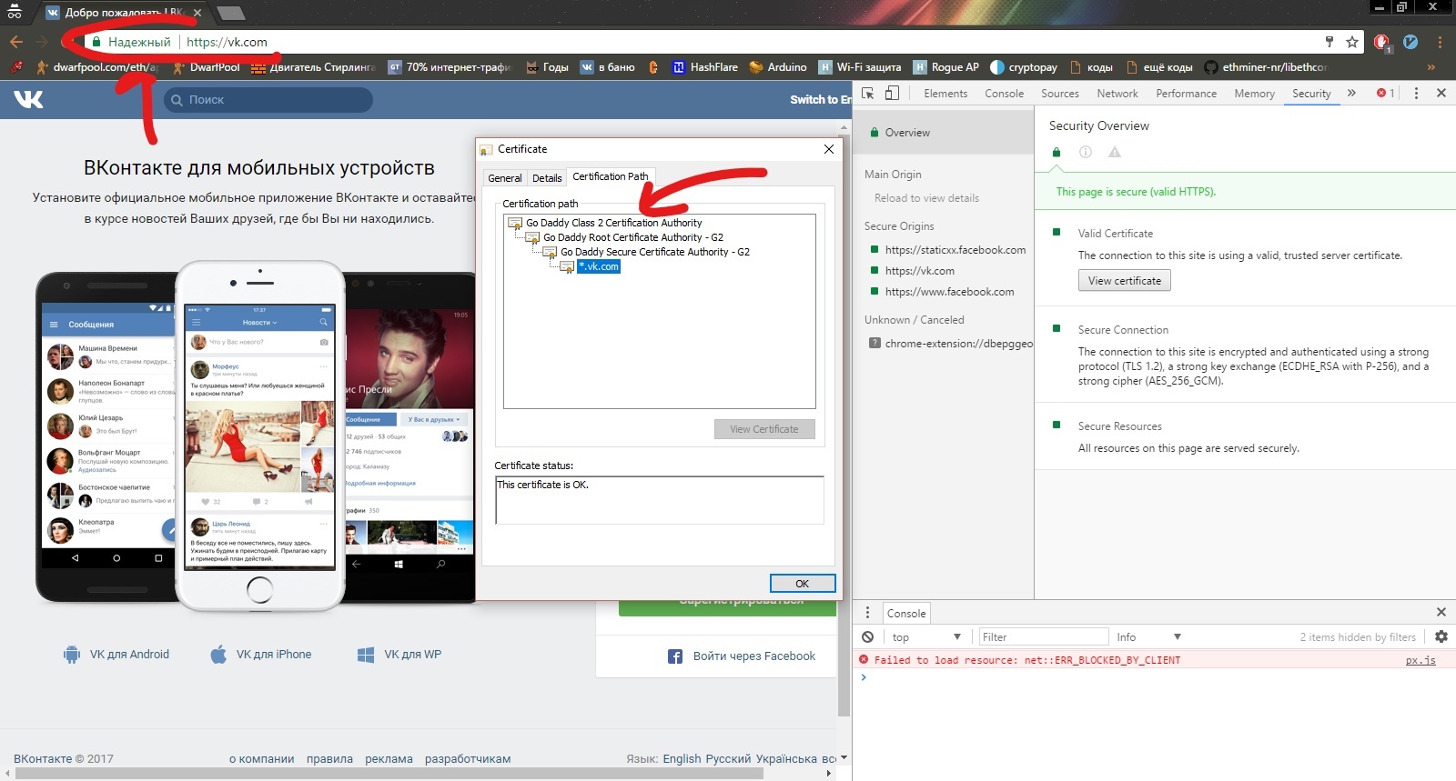
Task: Click the green padlock in the address bar
Action: click(96, 42)
